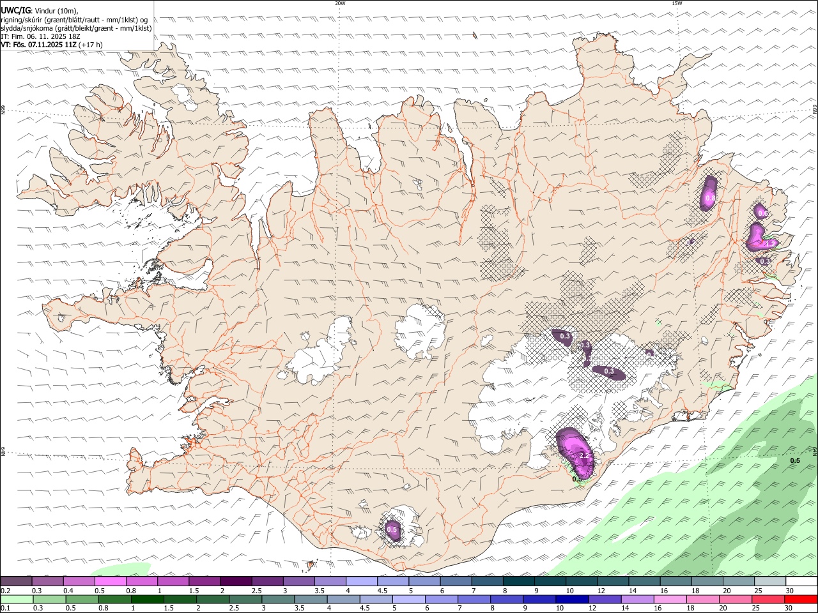Click the '0.4' label under top legend
This screenshot has width=818, height=613.
(69, 591)
